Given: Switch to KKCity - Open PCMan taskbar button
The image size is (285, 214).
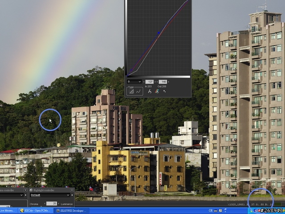Looking at the screenshot, I should (x=36, y=211).
